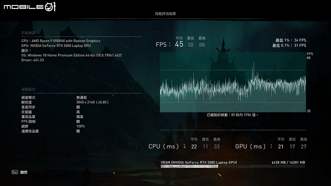Click the CPU minimum value 11
This screenshot has width=331, height=186.
click(x=205, y=146)
